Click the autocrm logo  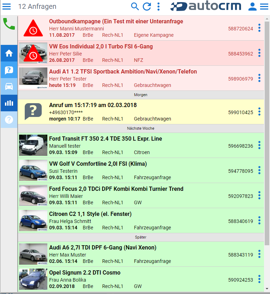coord(206,6)
